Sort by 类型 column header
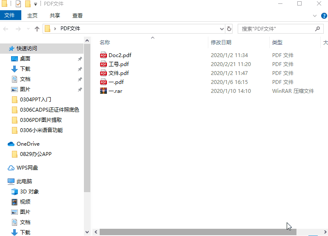 point(277,43)
